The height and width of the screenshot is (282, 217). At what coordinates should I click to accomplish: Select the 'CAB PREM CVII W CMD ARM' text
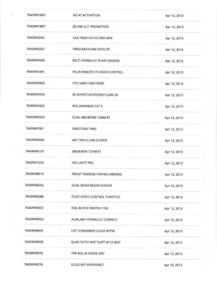(x=92, y=38)
